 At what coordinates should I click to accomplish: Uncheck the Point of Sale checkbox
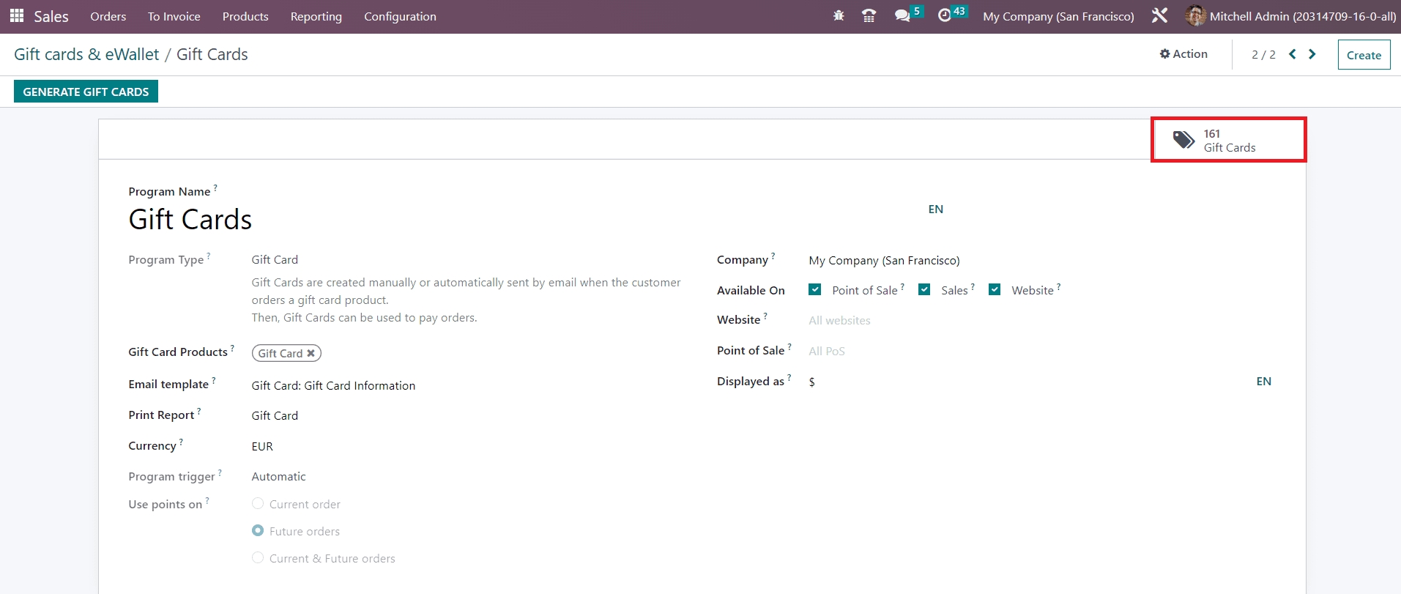tap(814, 290)
